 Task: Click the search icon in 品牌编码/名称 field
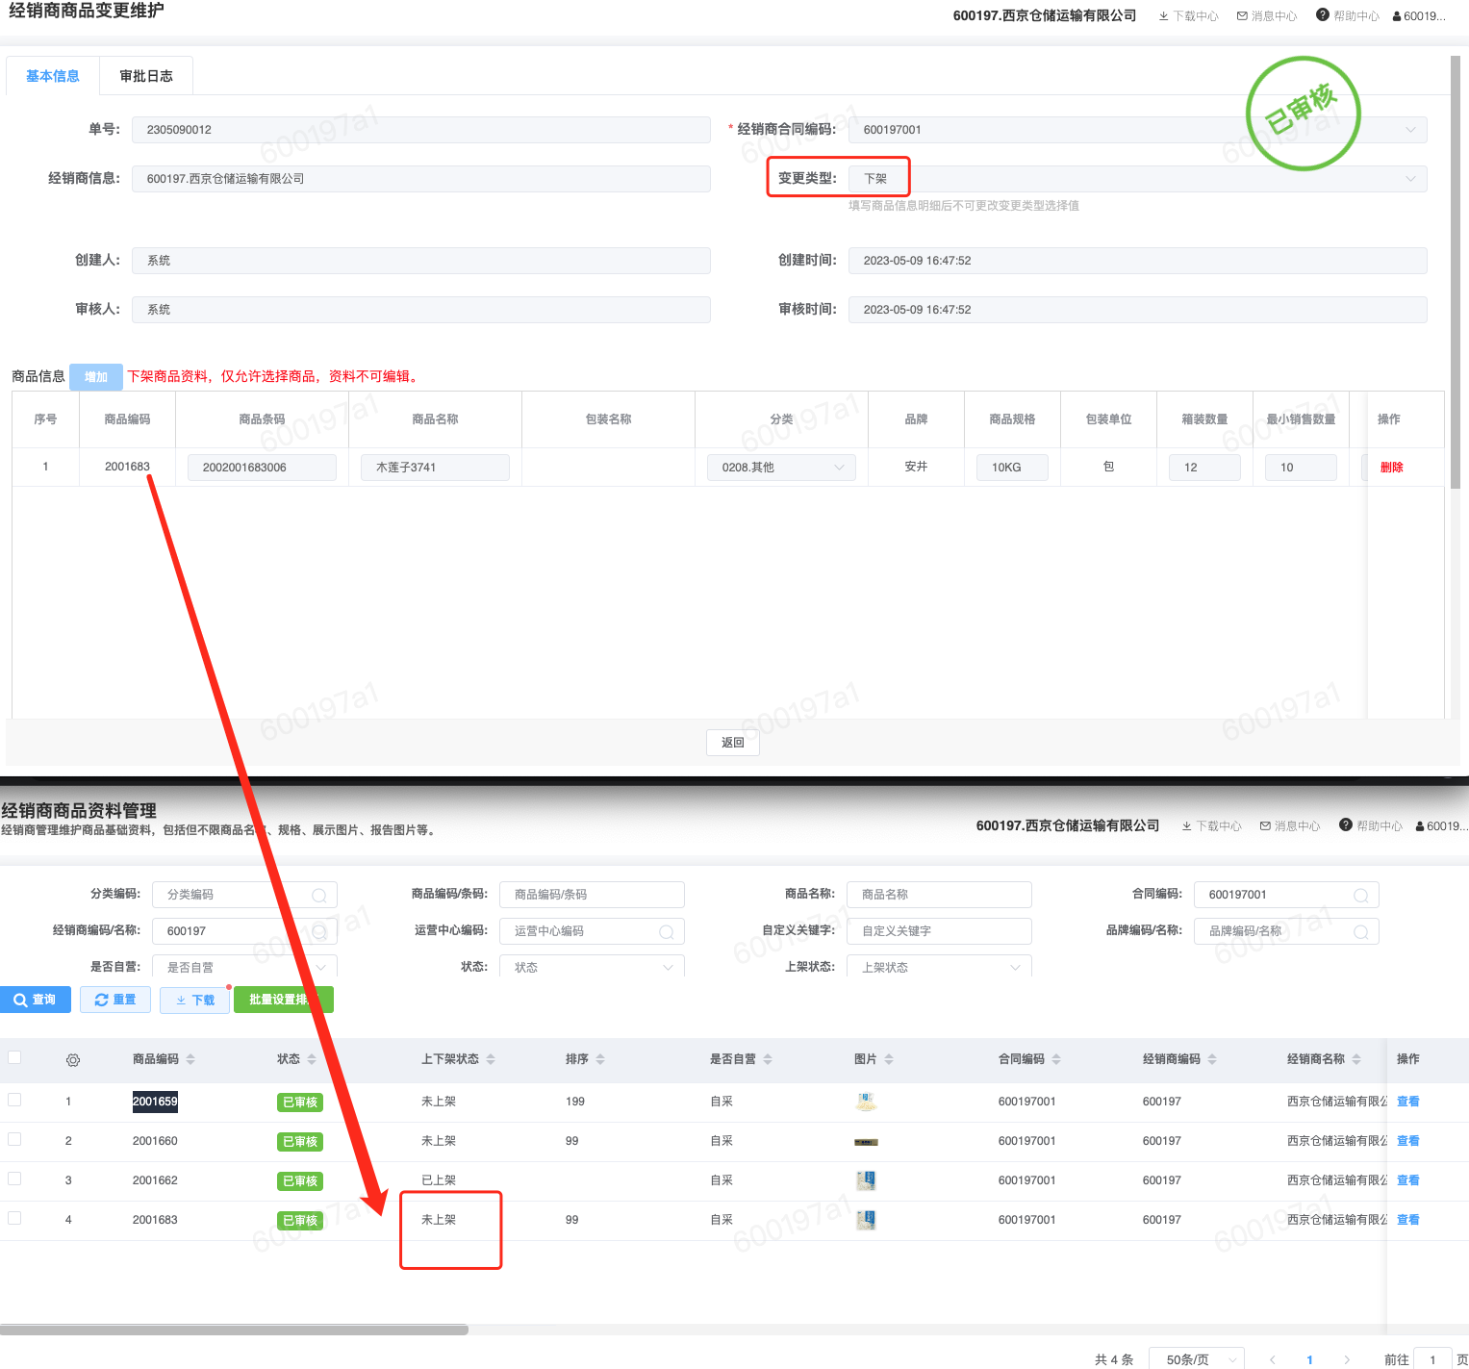(1361, 932)
